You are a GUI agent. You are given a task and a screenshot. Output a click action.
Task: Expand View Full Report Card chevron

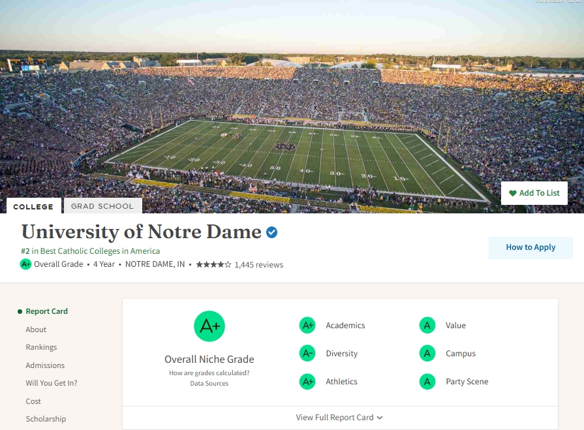pos(380,418)
